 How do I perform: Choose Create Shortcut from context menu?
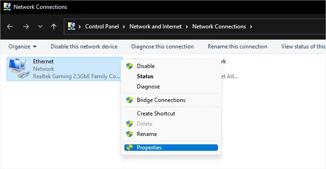[x=171, y=114]
